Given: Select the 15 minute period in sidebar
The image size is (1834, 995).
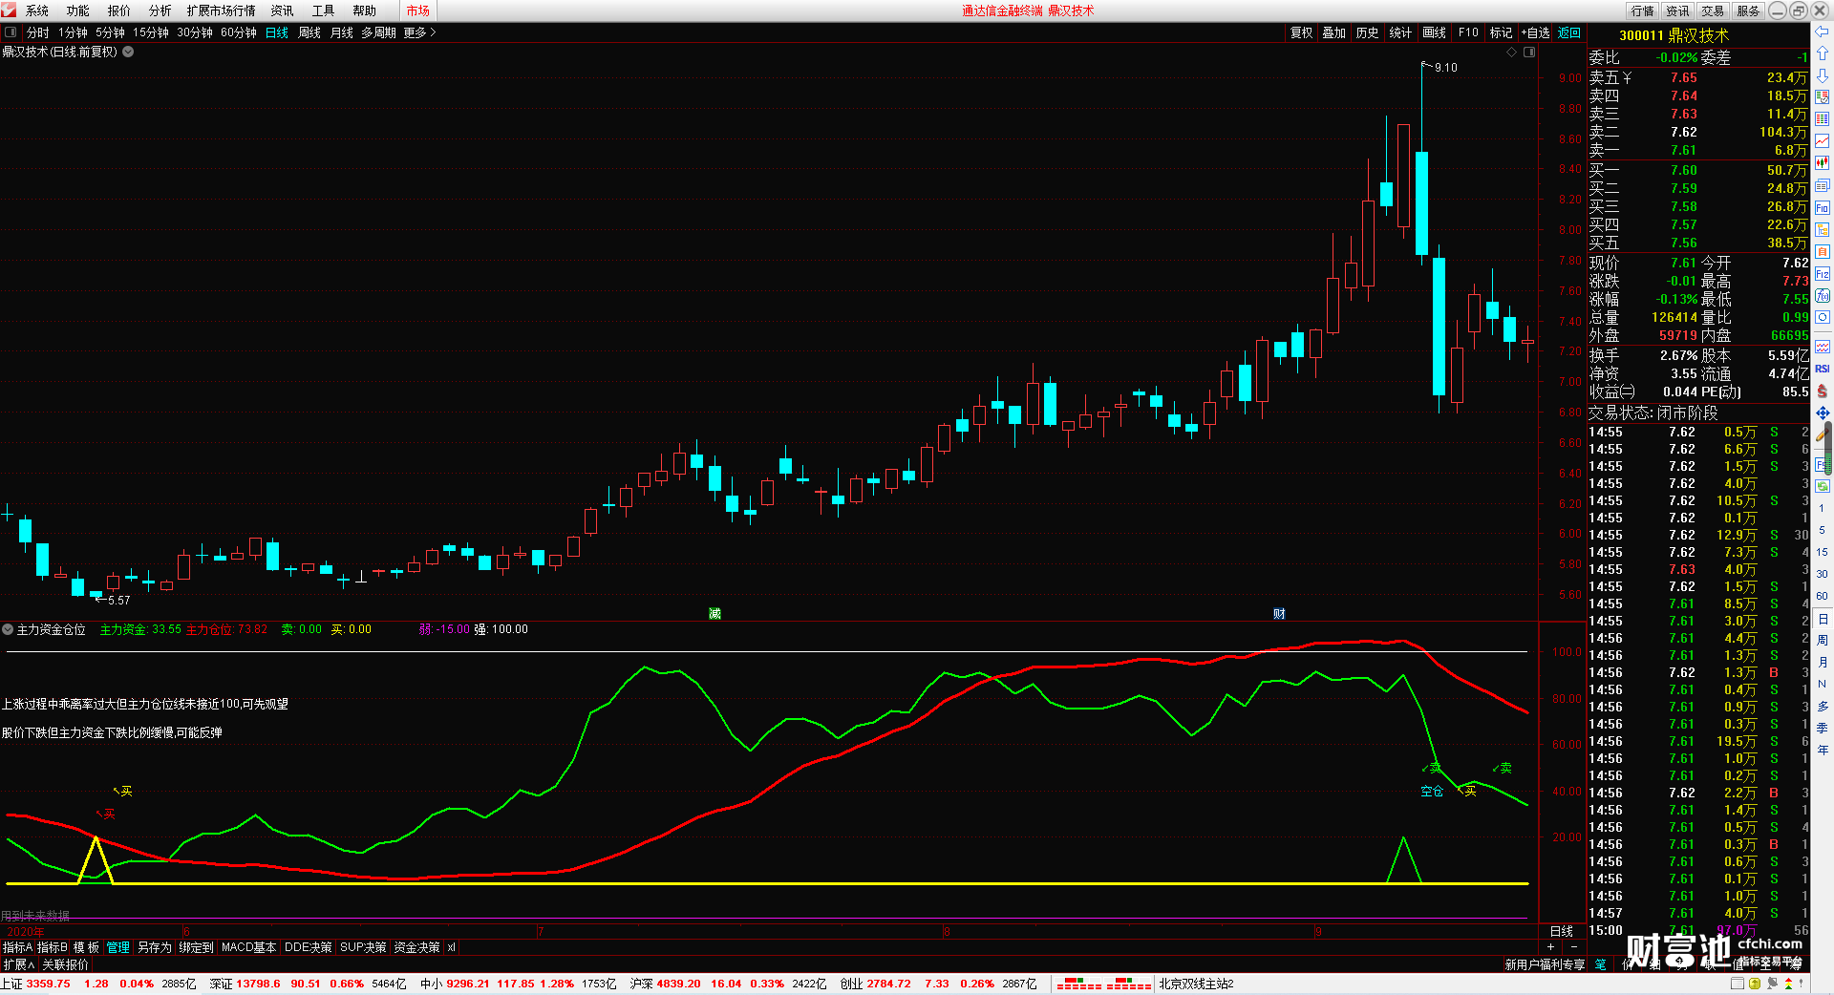Looking at the screenshot, I should (1823, 552).
